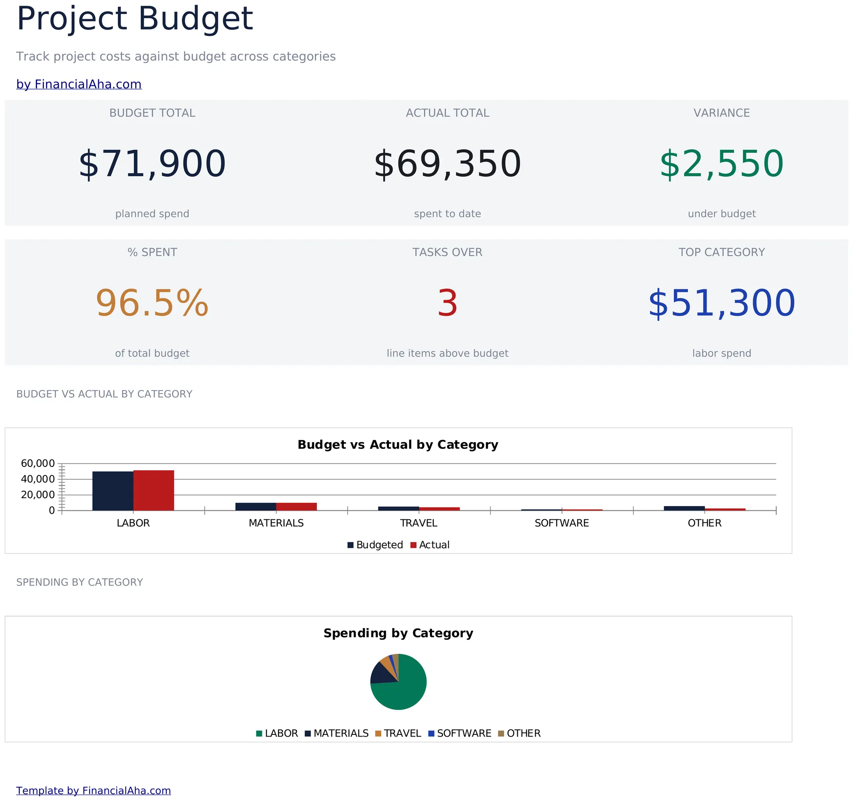Screen dimensions: 853x801
Task: Click the TOP CATEGORY label
Action: (x=722, y=252)
